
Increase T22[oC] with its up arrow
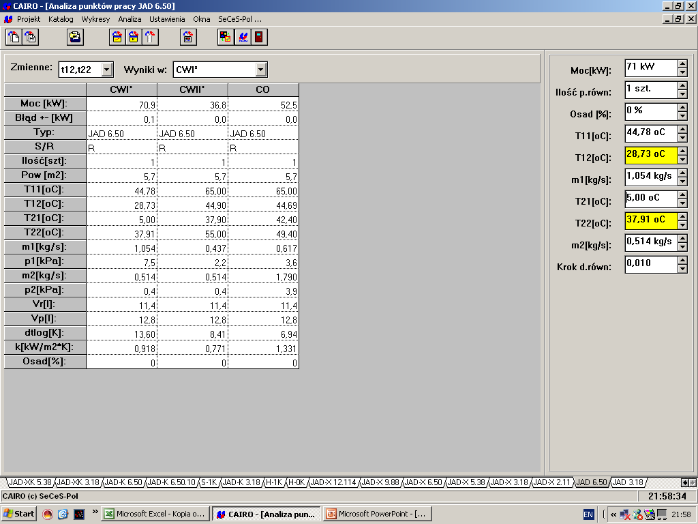682,217
